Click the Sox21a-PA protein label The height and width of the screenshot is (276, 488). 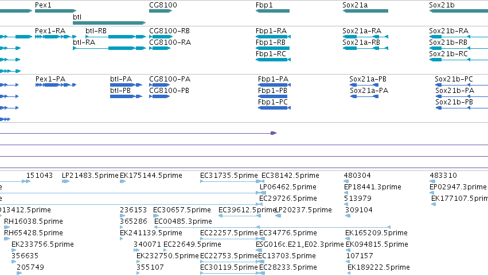[x=369, y=91]
